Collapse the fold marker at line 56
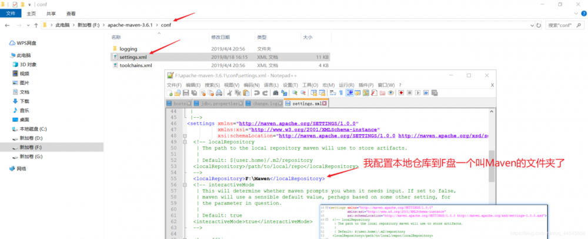 pyautogui.click(x=184, y=185)
